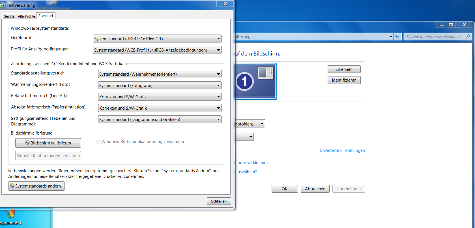The height and width of the screenshot is (228, 475).
Task: Close the control panel window
Action: tap(464, 25)
